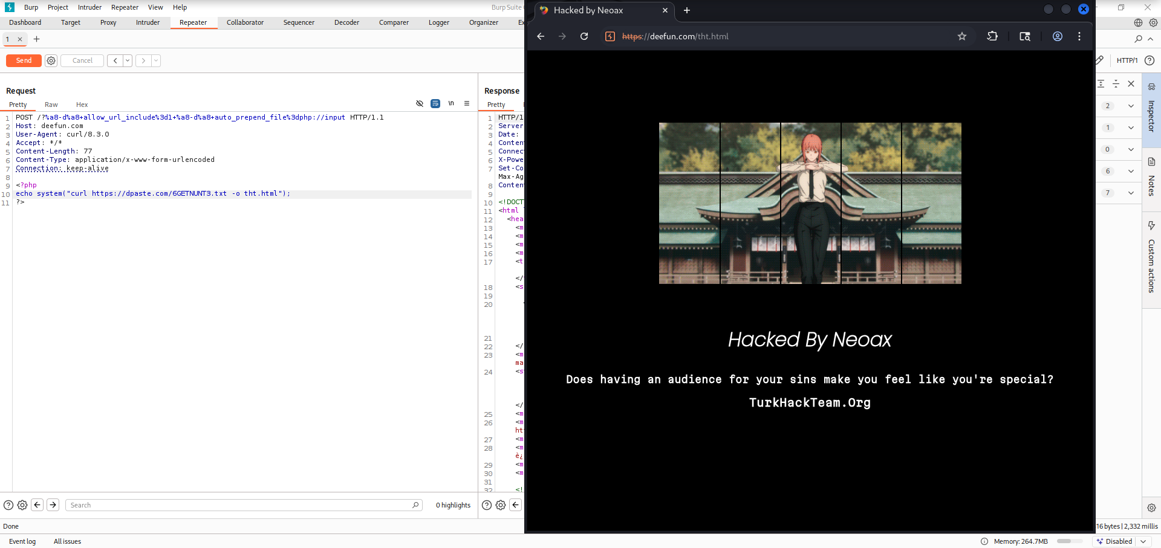Jump to previous search match in request

tap(37, 505)
